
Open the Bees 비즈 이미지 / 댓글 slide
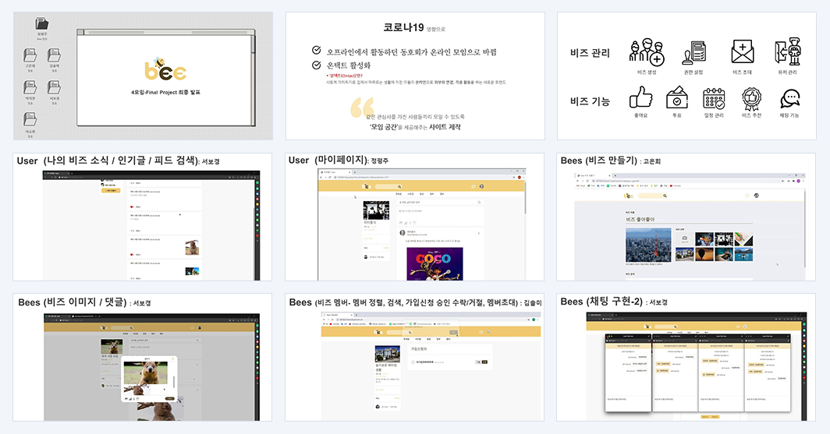(x=143, y=358)
